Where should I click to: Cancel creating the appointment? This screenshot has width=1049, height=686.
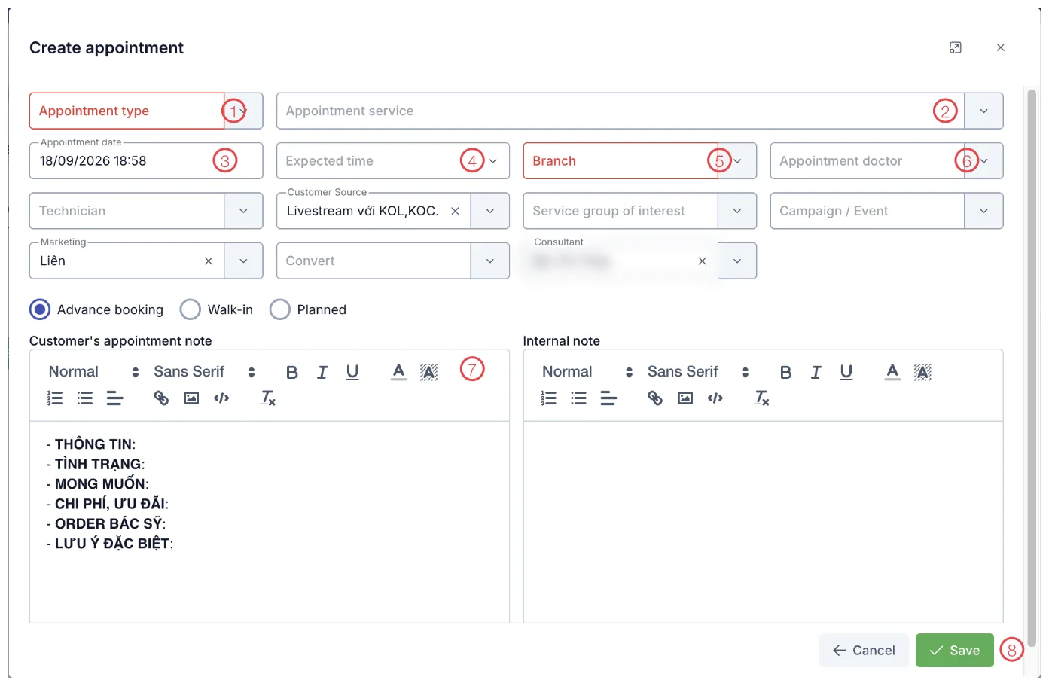864,651
